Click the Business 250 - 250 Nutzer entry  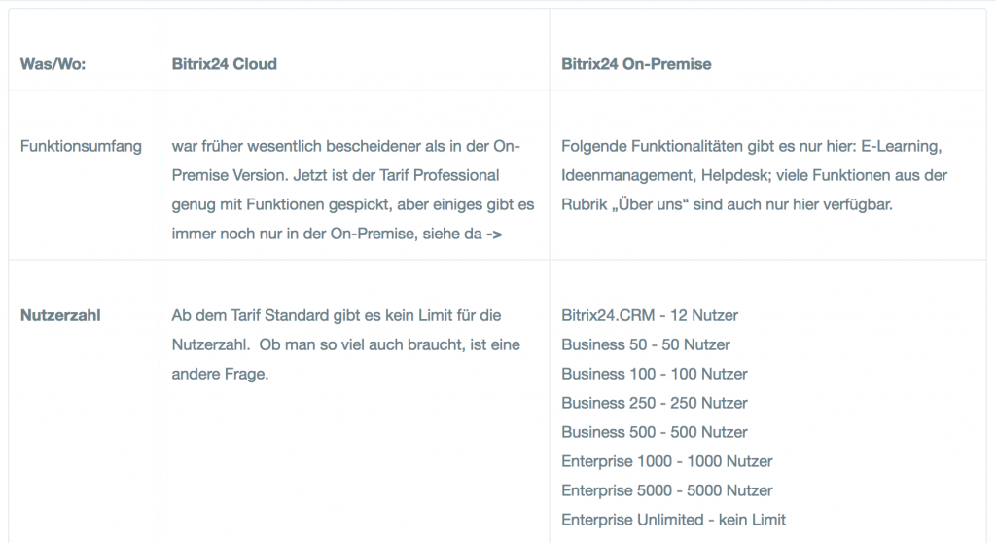655,404
